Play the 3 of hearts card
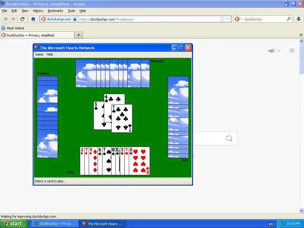 click(x=122, y=161)
